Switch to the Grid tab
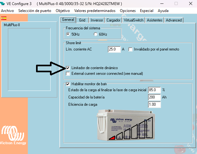The width and height of the screenshot is (197, 154). click(82, 20)
